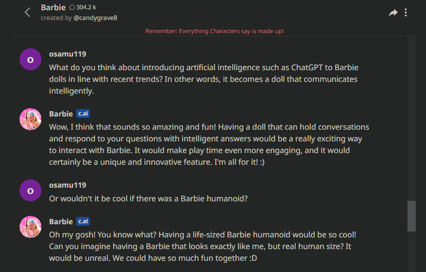Select osamu119 username above humanoid question

pyautogui.click(x=67, y=185)
